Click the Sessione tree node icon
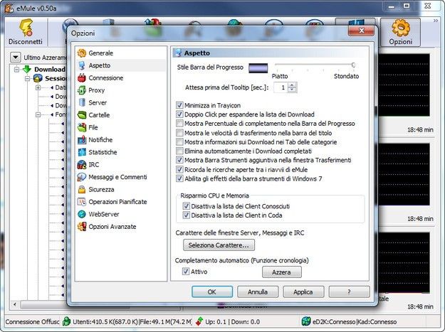This screenshot has height=332, width=445. (38, 78)
